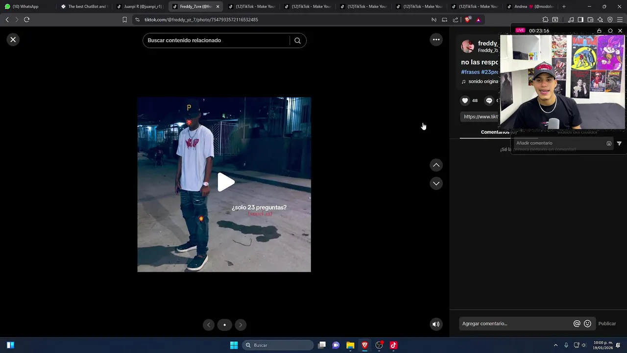The height and width of the screenshot is (353, 627).
Task: Open the Windows Start menu
Action: tap(234, 345)
